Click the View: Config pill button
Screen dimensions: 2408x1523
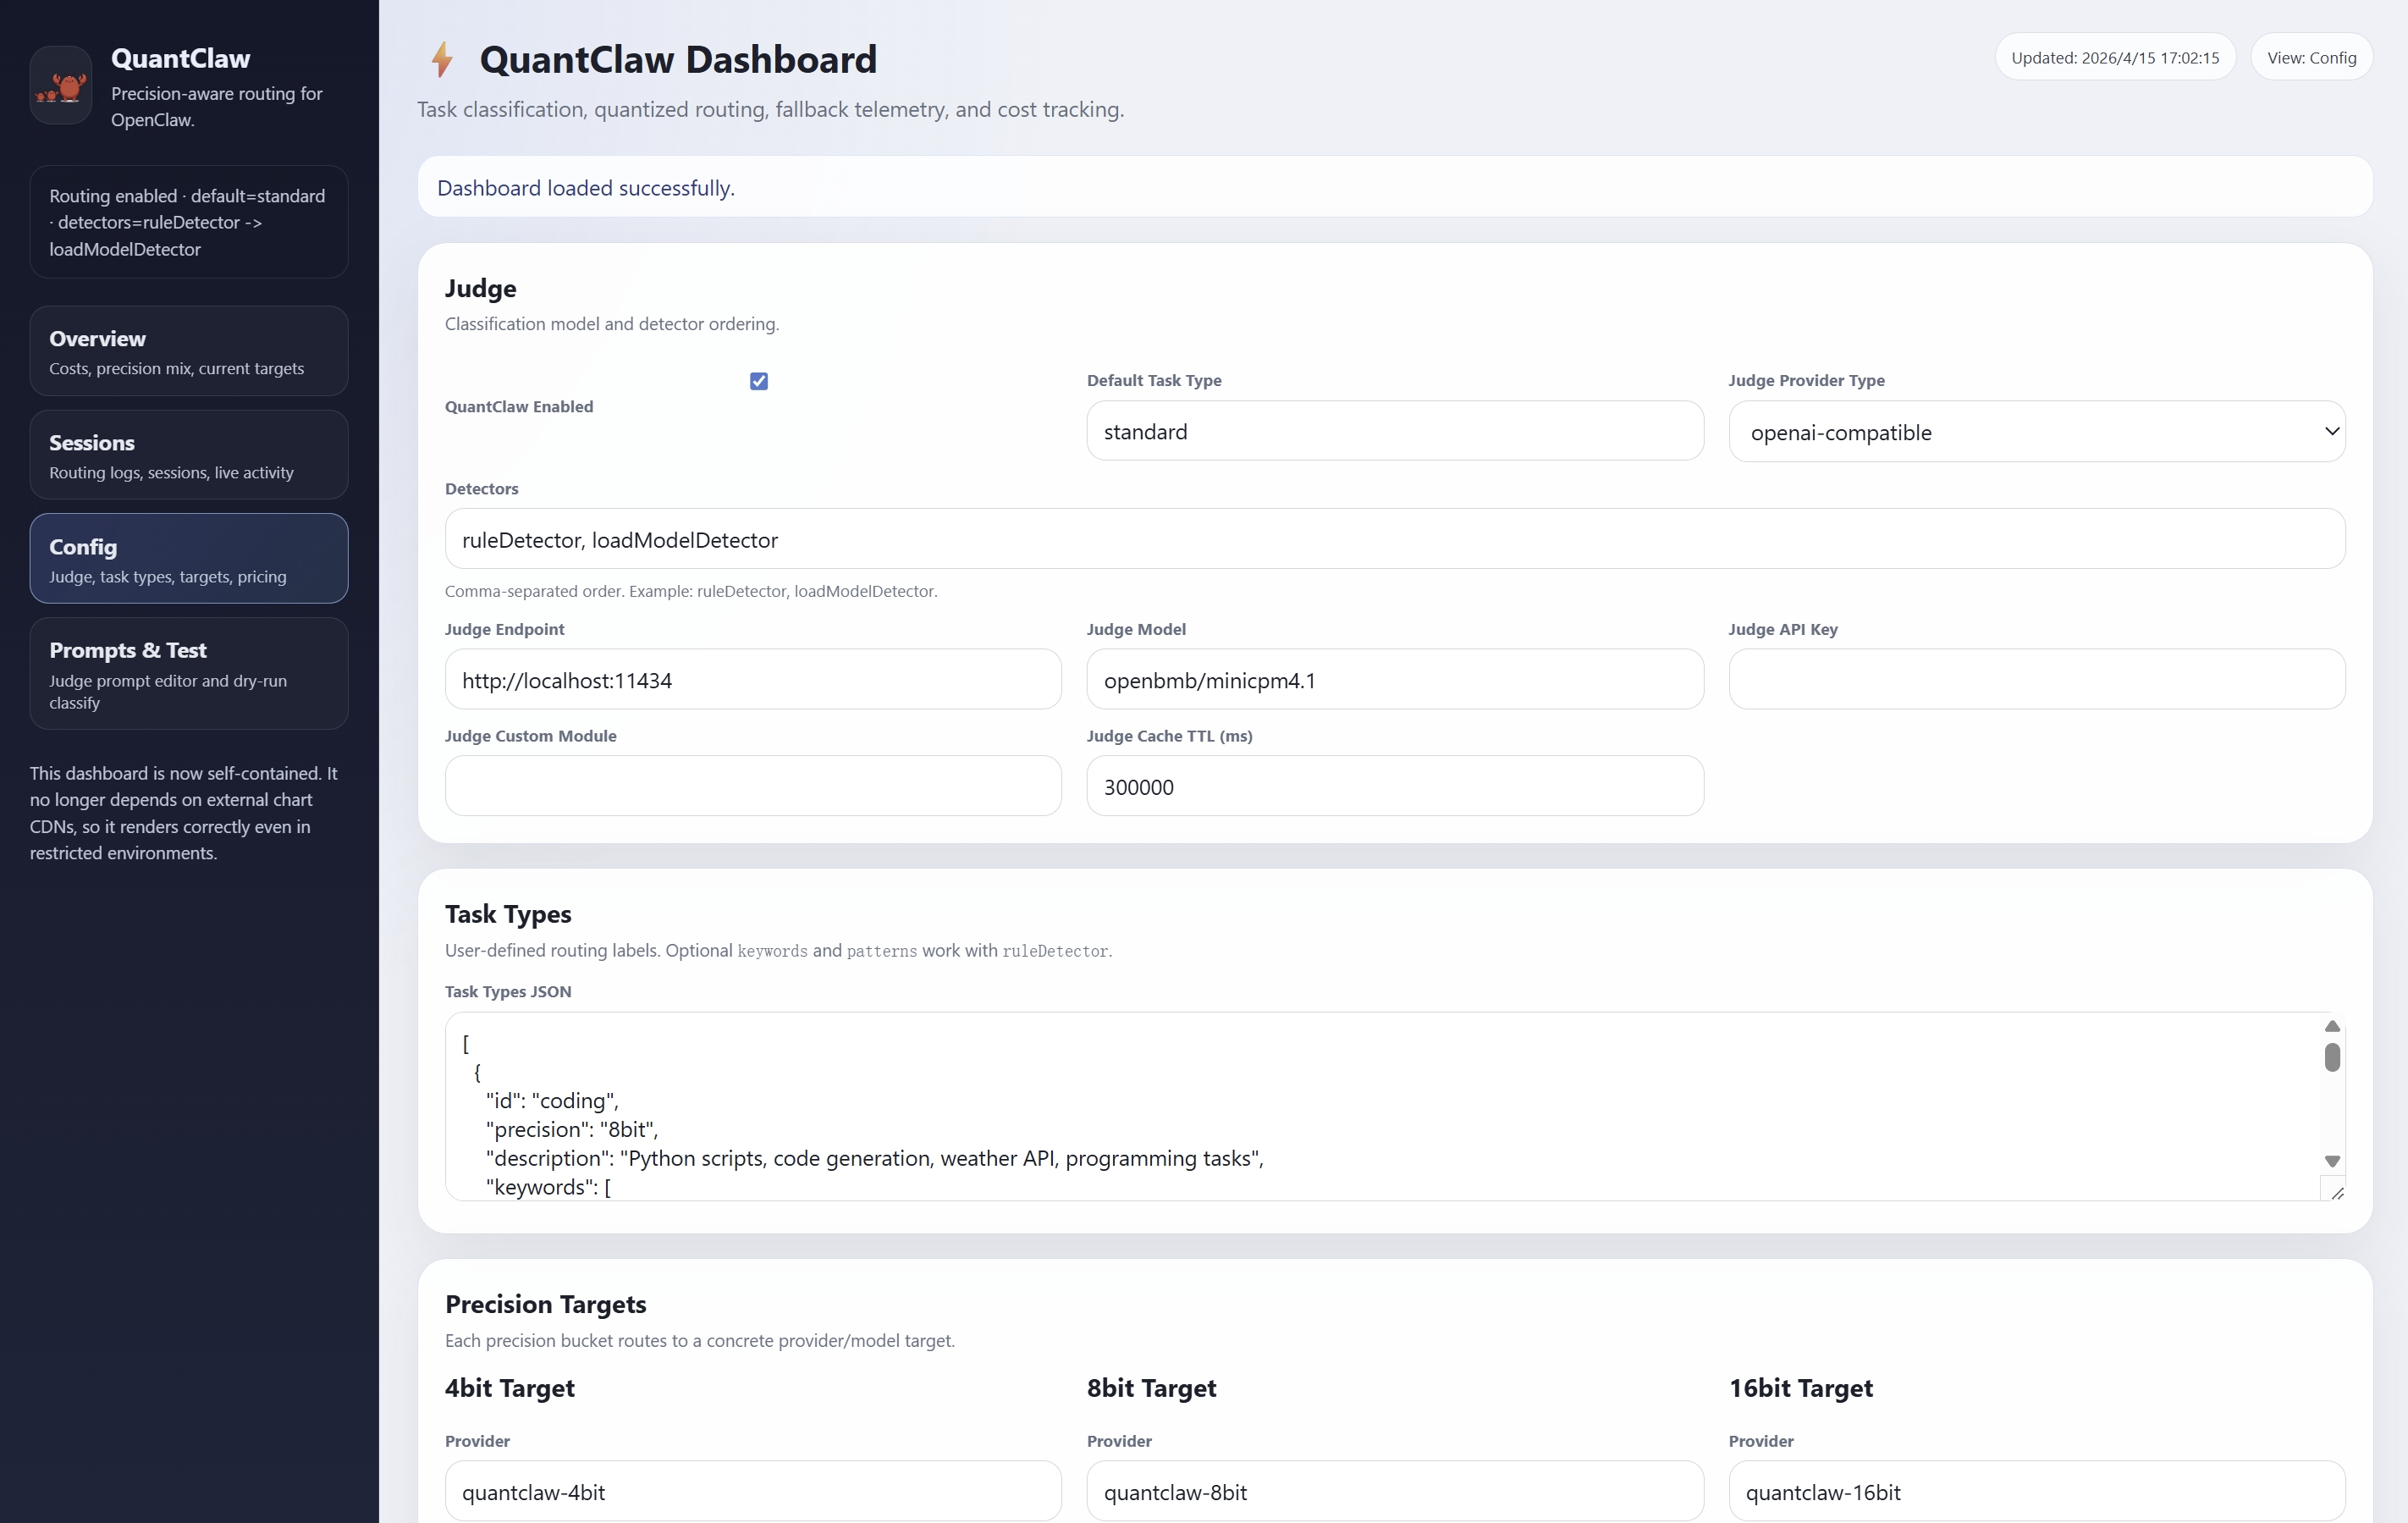[2311, 58]
